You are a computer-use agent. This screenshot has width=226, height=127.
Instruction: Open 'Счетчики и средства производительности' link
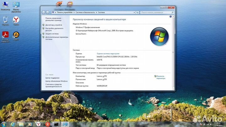pos(53,86)
